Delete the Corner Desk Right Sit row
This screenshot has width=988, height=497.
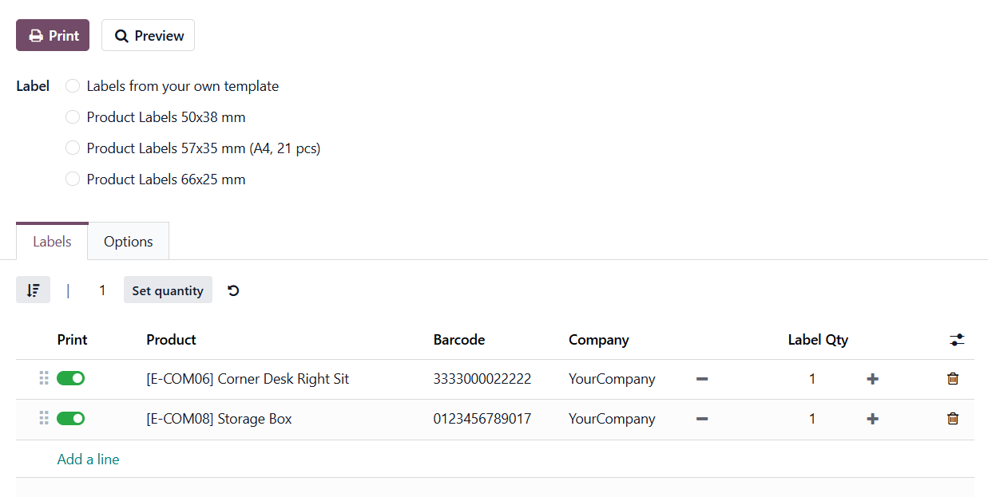pyautogui.click(x=953, y=379)
